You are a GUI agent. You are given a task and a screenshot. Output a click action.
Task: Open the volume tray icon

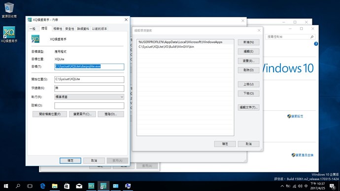[300, 186]
